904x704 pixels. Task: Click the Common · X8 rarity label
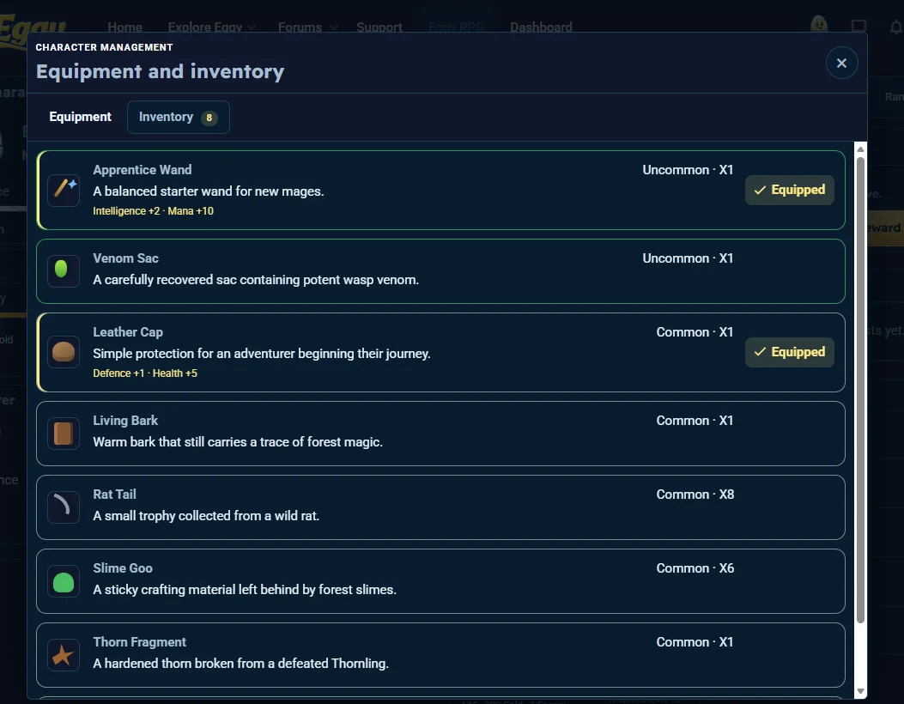click(x=695, y=495)
